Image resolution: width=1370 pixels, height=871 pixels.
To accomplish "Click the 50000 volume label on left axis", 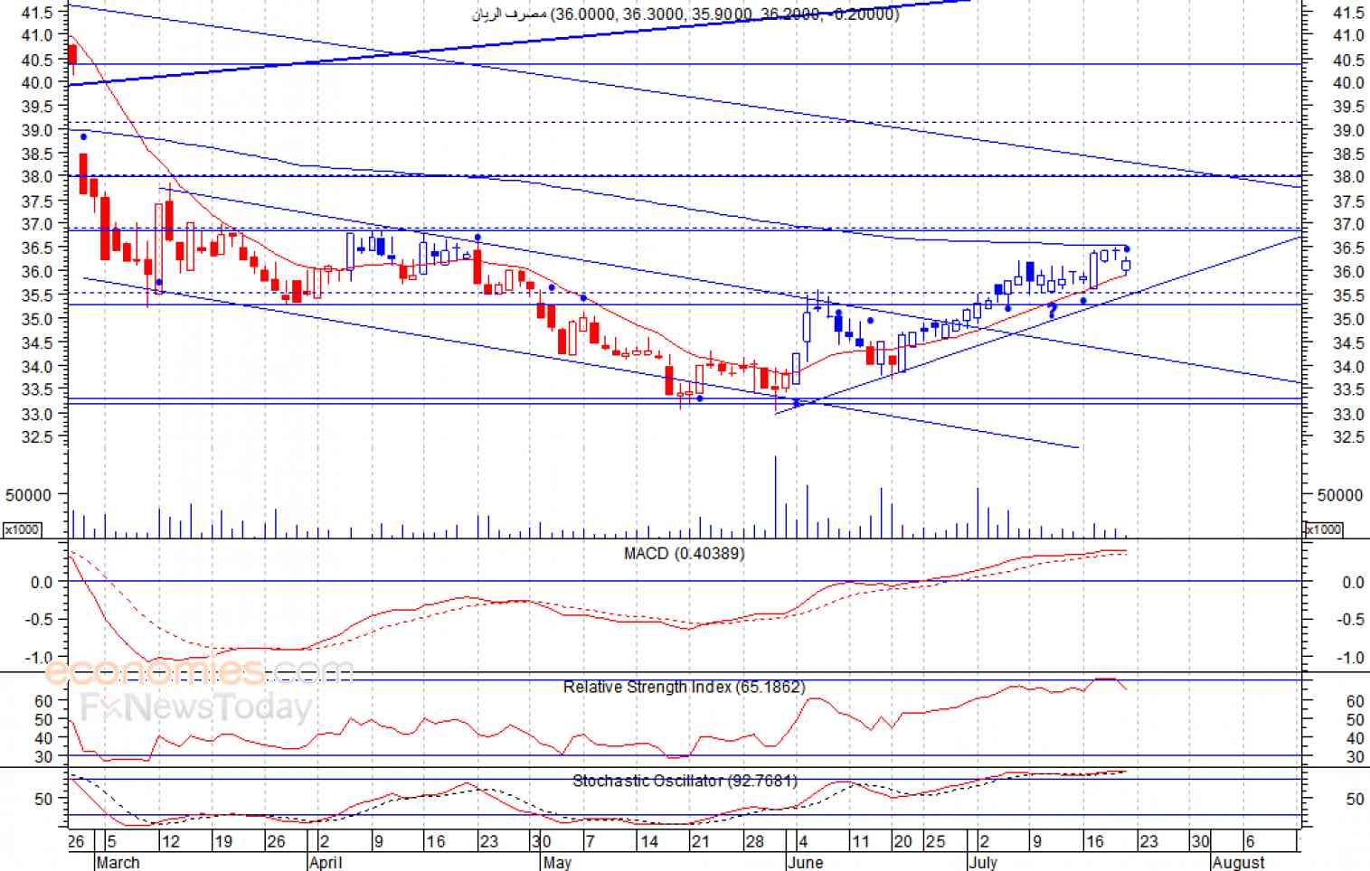I will pos(28,495).
